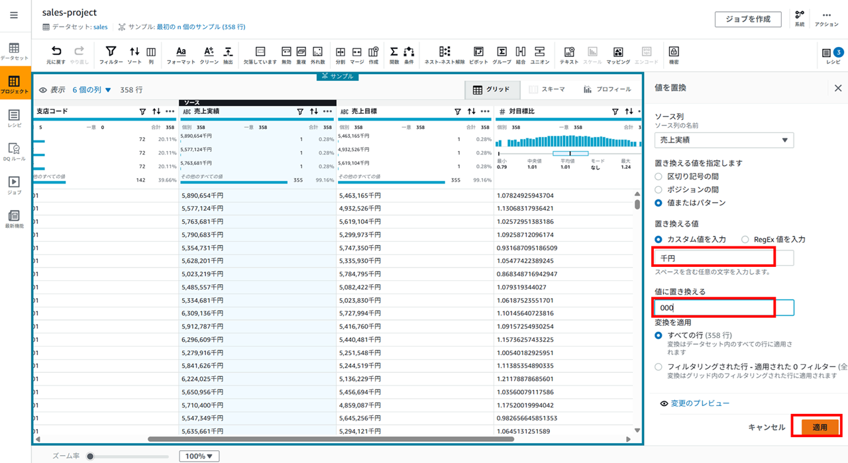Image resolution: width=848 pixels, height=463 pixels.
Task: Click the 置き換える値 field containing 千円
Action: click(724, 258)
